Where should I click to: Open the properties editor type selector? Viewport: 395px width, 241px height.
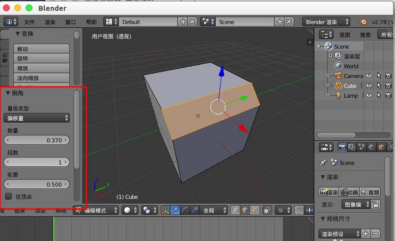point(326,147)
